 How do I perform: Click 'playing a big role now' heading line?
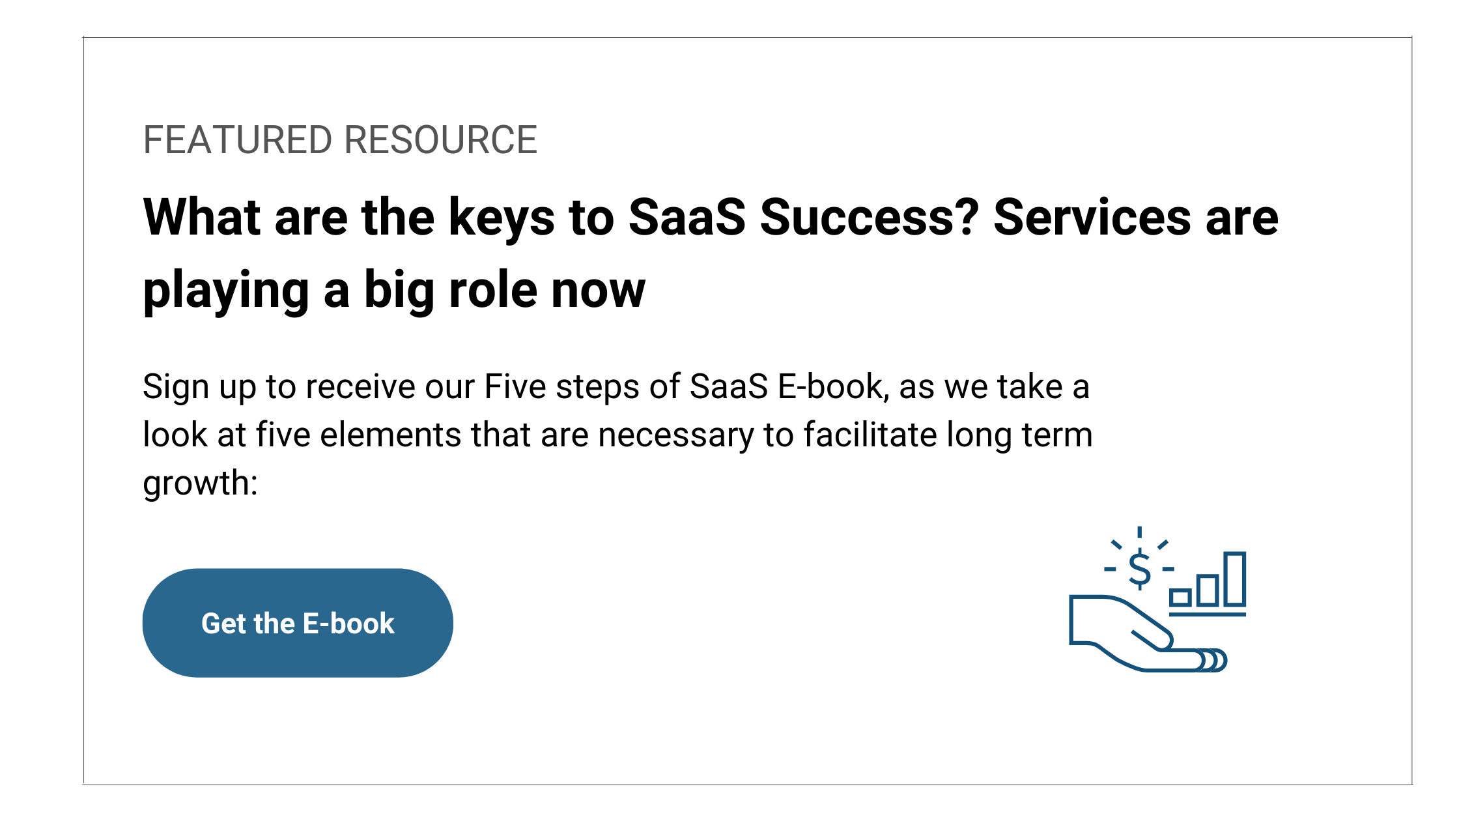click(394, 291)
